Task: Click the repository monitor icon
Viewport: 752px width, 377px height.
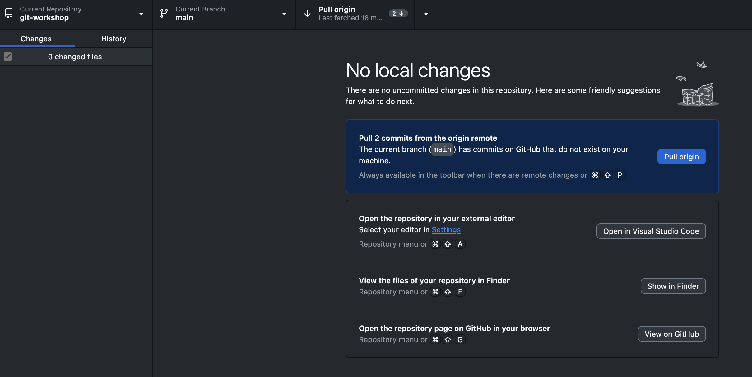Action: [9, 13]
